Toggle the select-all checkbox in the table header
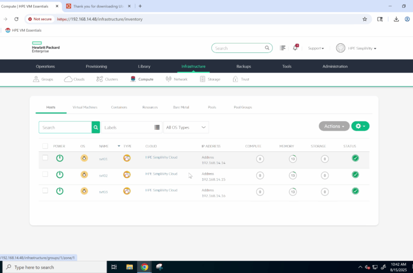Viewport: 413px width, 273px height. (x=45, y=146)
